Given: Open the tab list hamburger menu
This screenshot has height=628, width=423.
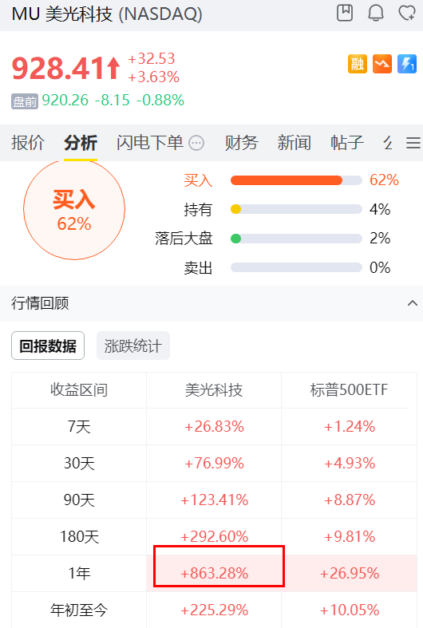Looking at the screenshot, I should pyautogui.click(x=413, y=143).
